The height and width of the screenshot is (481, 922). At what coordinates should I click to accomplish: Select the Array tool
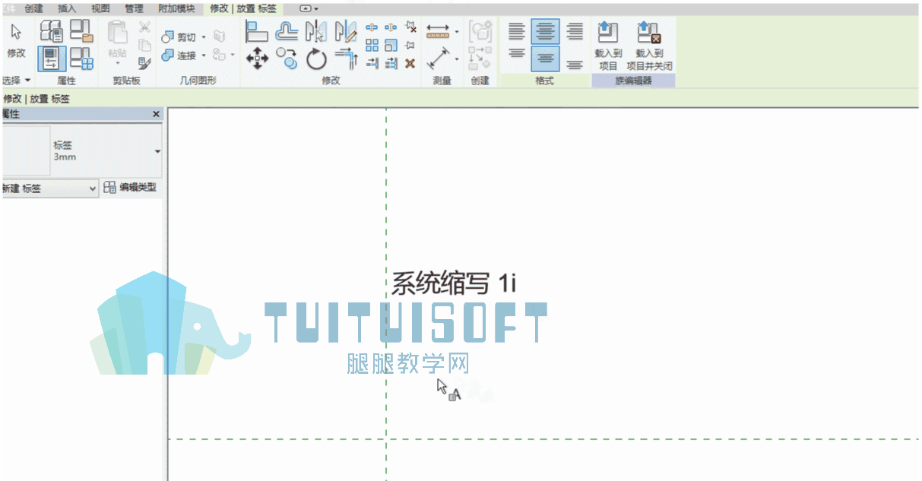pos(372,46)
